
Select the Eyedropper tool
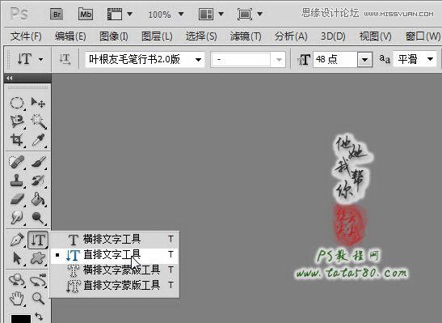(38, 140)
